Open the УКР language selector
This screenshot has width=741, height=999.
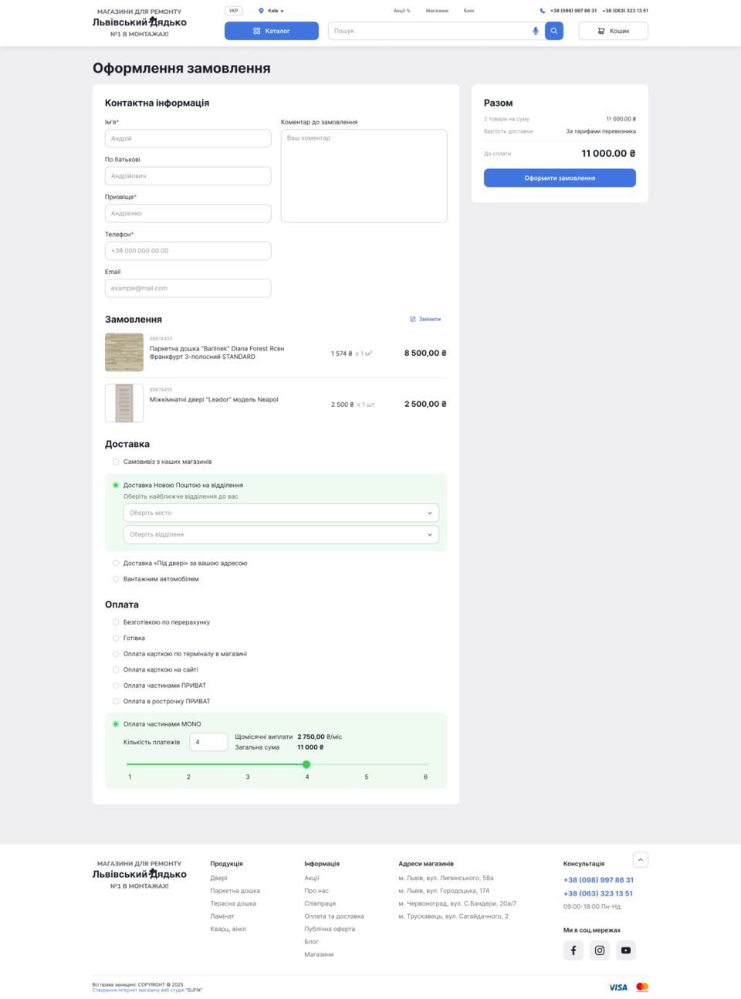233,11
